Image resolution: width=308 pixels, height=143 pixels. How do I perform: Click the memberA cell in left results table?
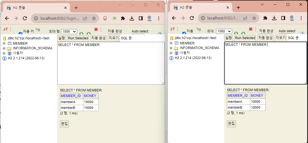tap(72, 102)
